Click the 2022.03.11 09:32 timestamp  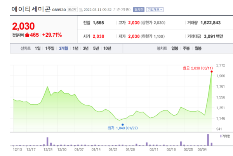coord(97,10)
